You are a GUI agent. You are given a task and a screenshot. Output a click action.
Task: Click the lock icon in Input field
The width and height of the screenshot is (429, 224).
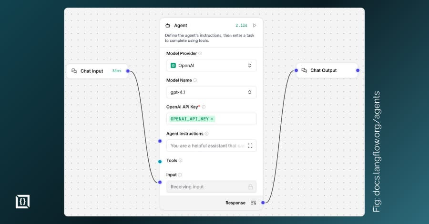[250, 186]
